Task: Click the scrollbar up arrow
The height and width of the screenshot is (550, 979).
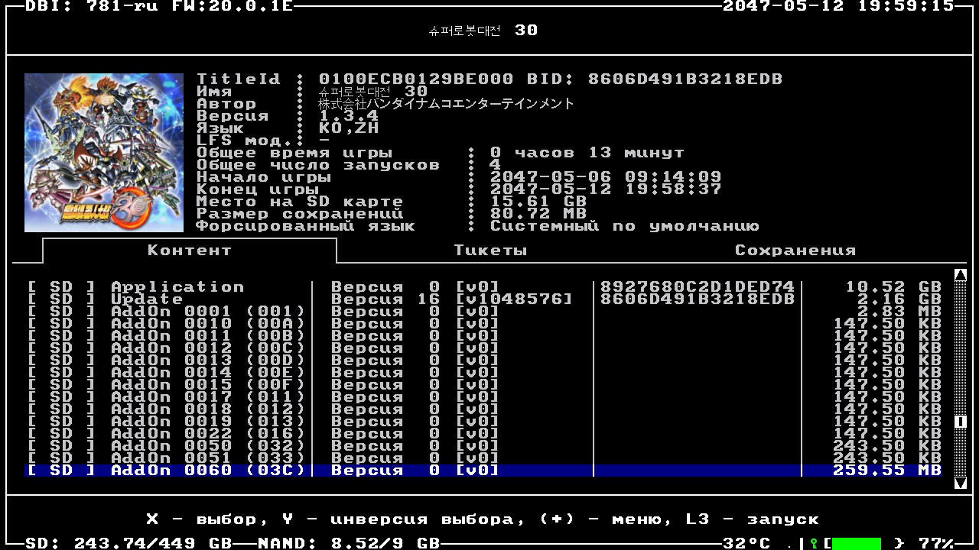Action: (961, 275)
